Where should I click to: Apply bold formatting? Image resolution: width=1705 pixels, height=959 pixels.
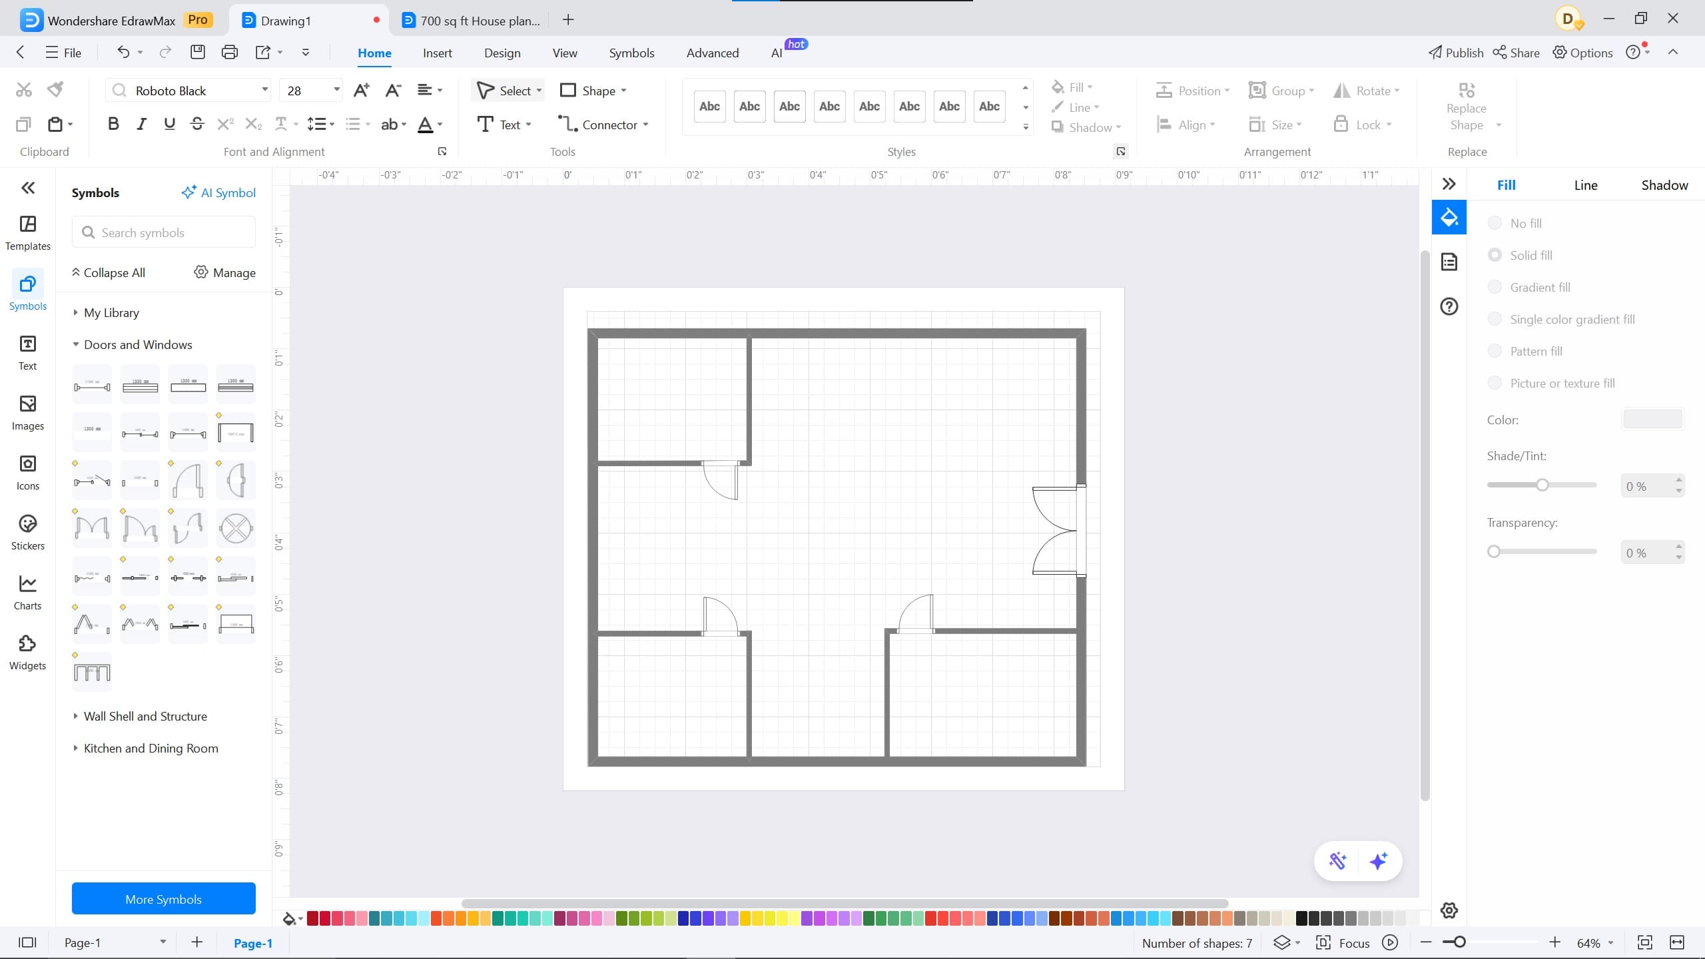(113, 123)
